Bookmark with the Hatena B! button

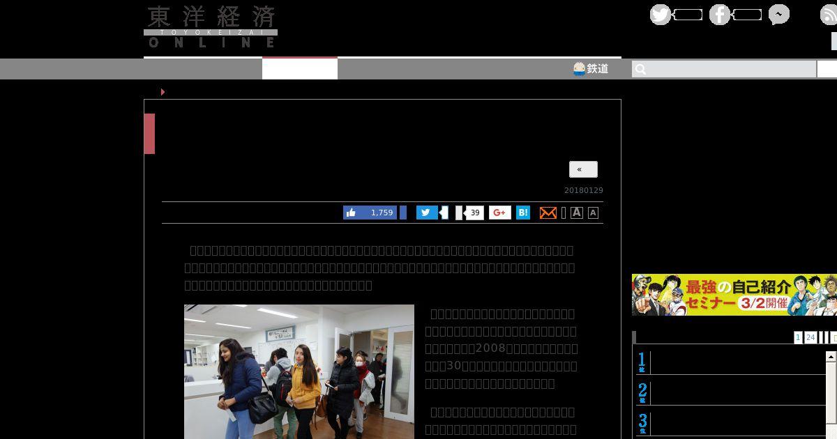point(523,213)
